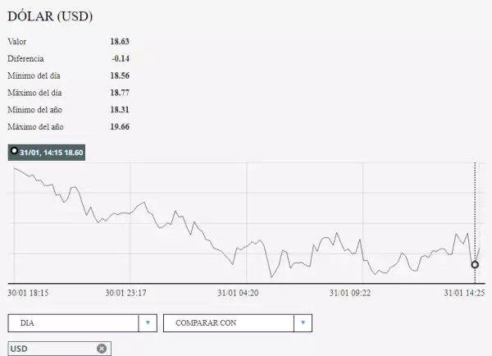The height and width of the screenshot is (356, 492).
Task: Expand the COMPARAR CON dropdown arrow
Action: point(303,323)
